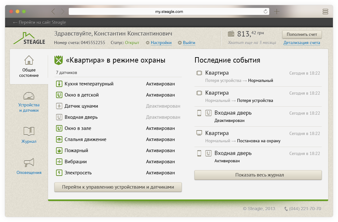Switch to Устройства и датчики tab
Image resolution: width=338 pixels, height=222 pixels.
[x=29, y=102]
